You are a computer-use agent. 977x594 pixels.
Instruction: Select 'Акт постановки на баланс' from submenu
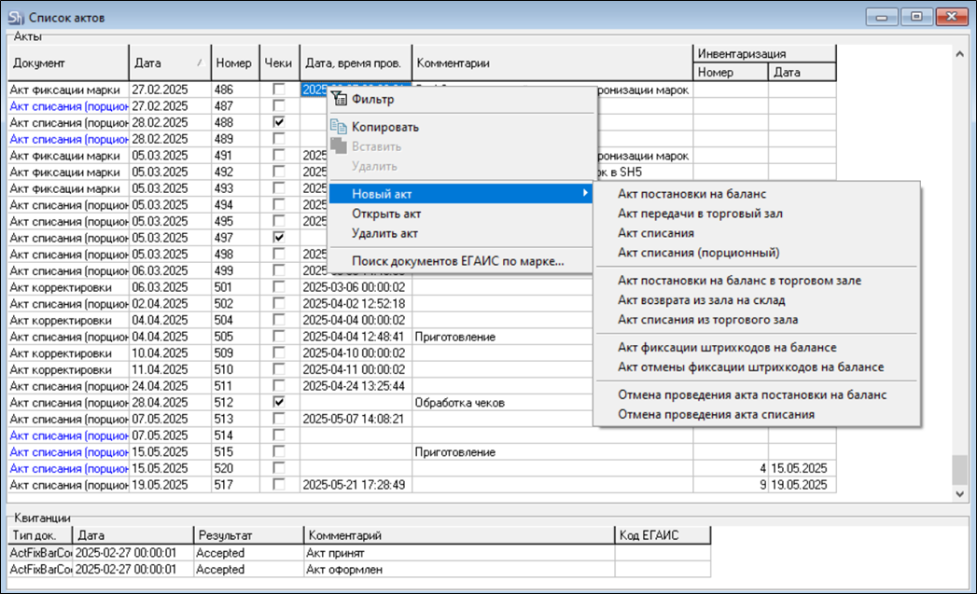[x=692, y=194]
